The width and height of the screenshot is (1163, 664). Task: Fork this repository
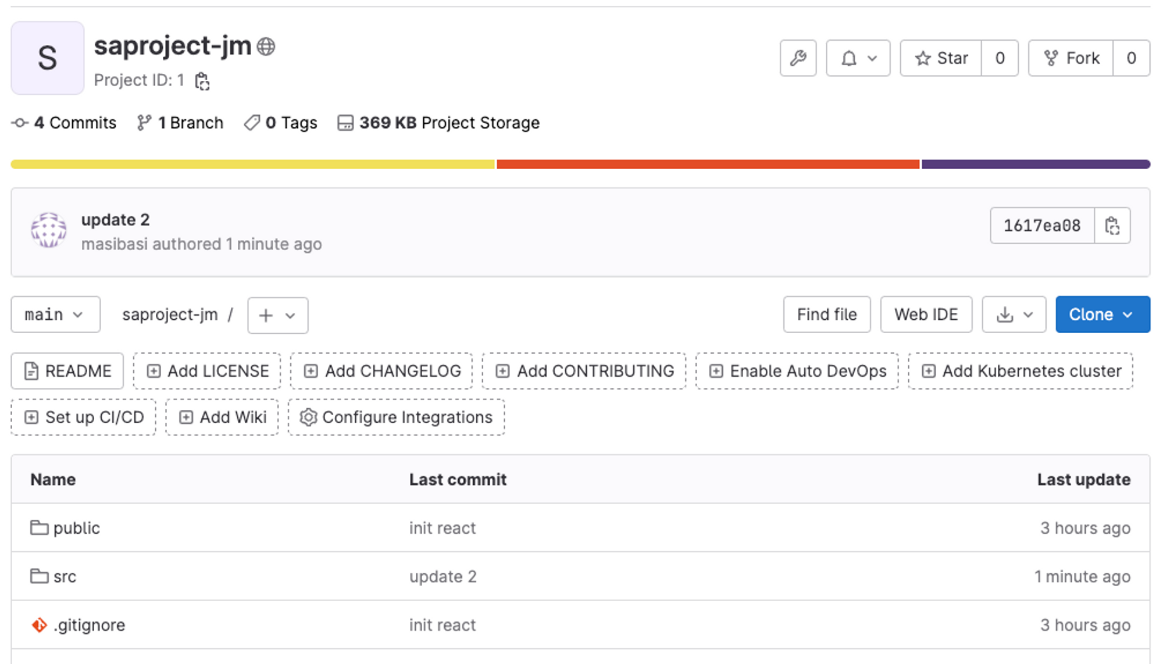pyautogui.click(x=1071, y=58)
